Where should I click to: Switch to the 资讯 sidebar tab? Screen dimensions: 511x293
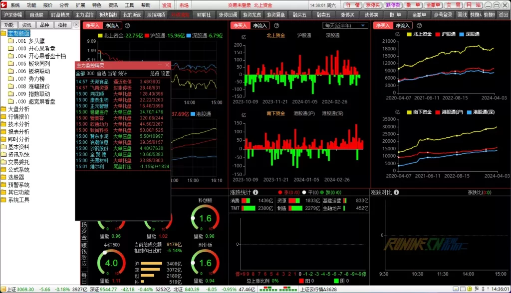pos(26,25)
